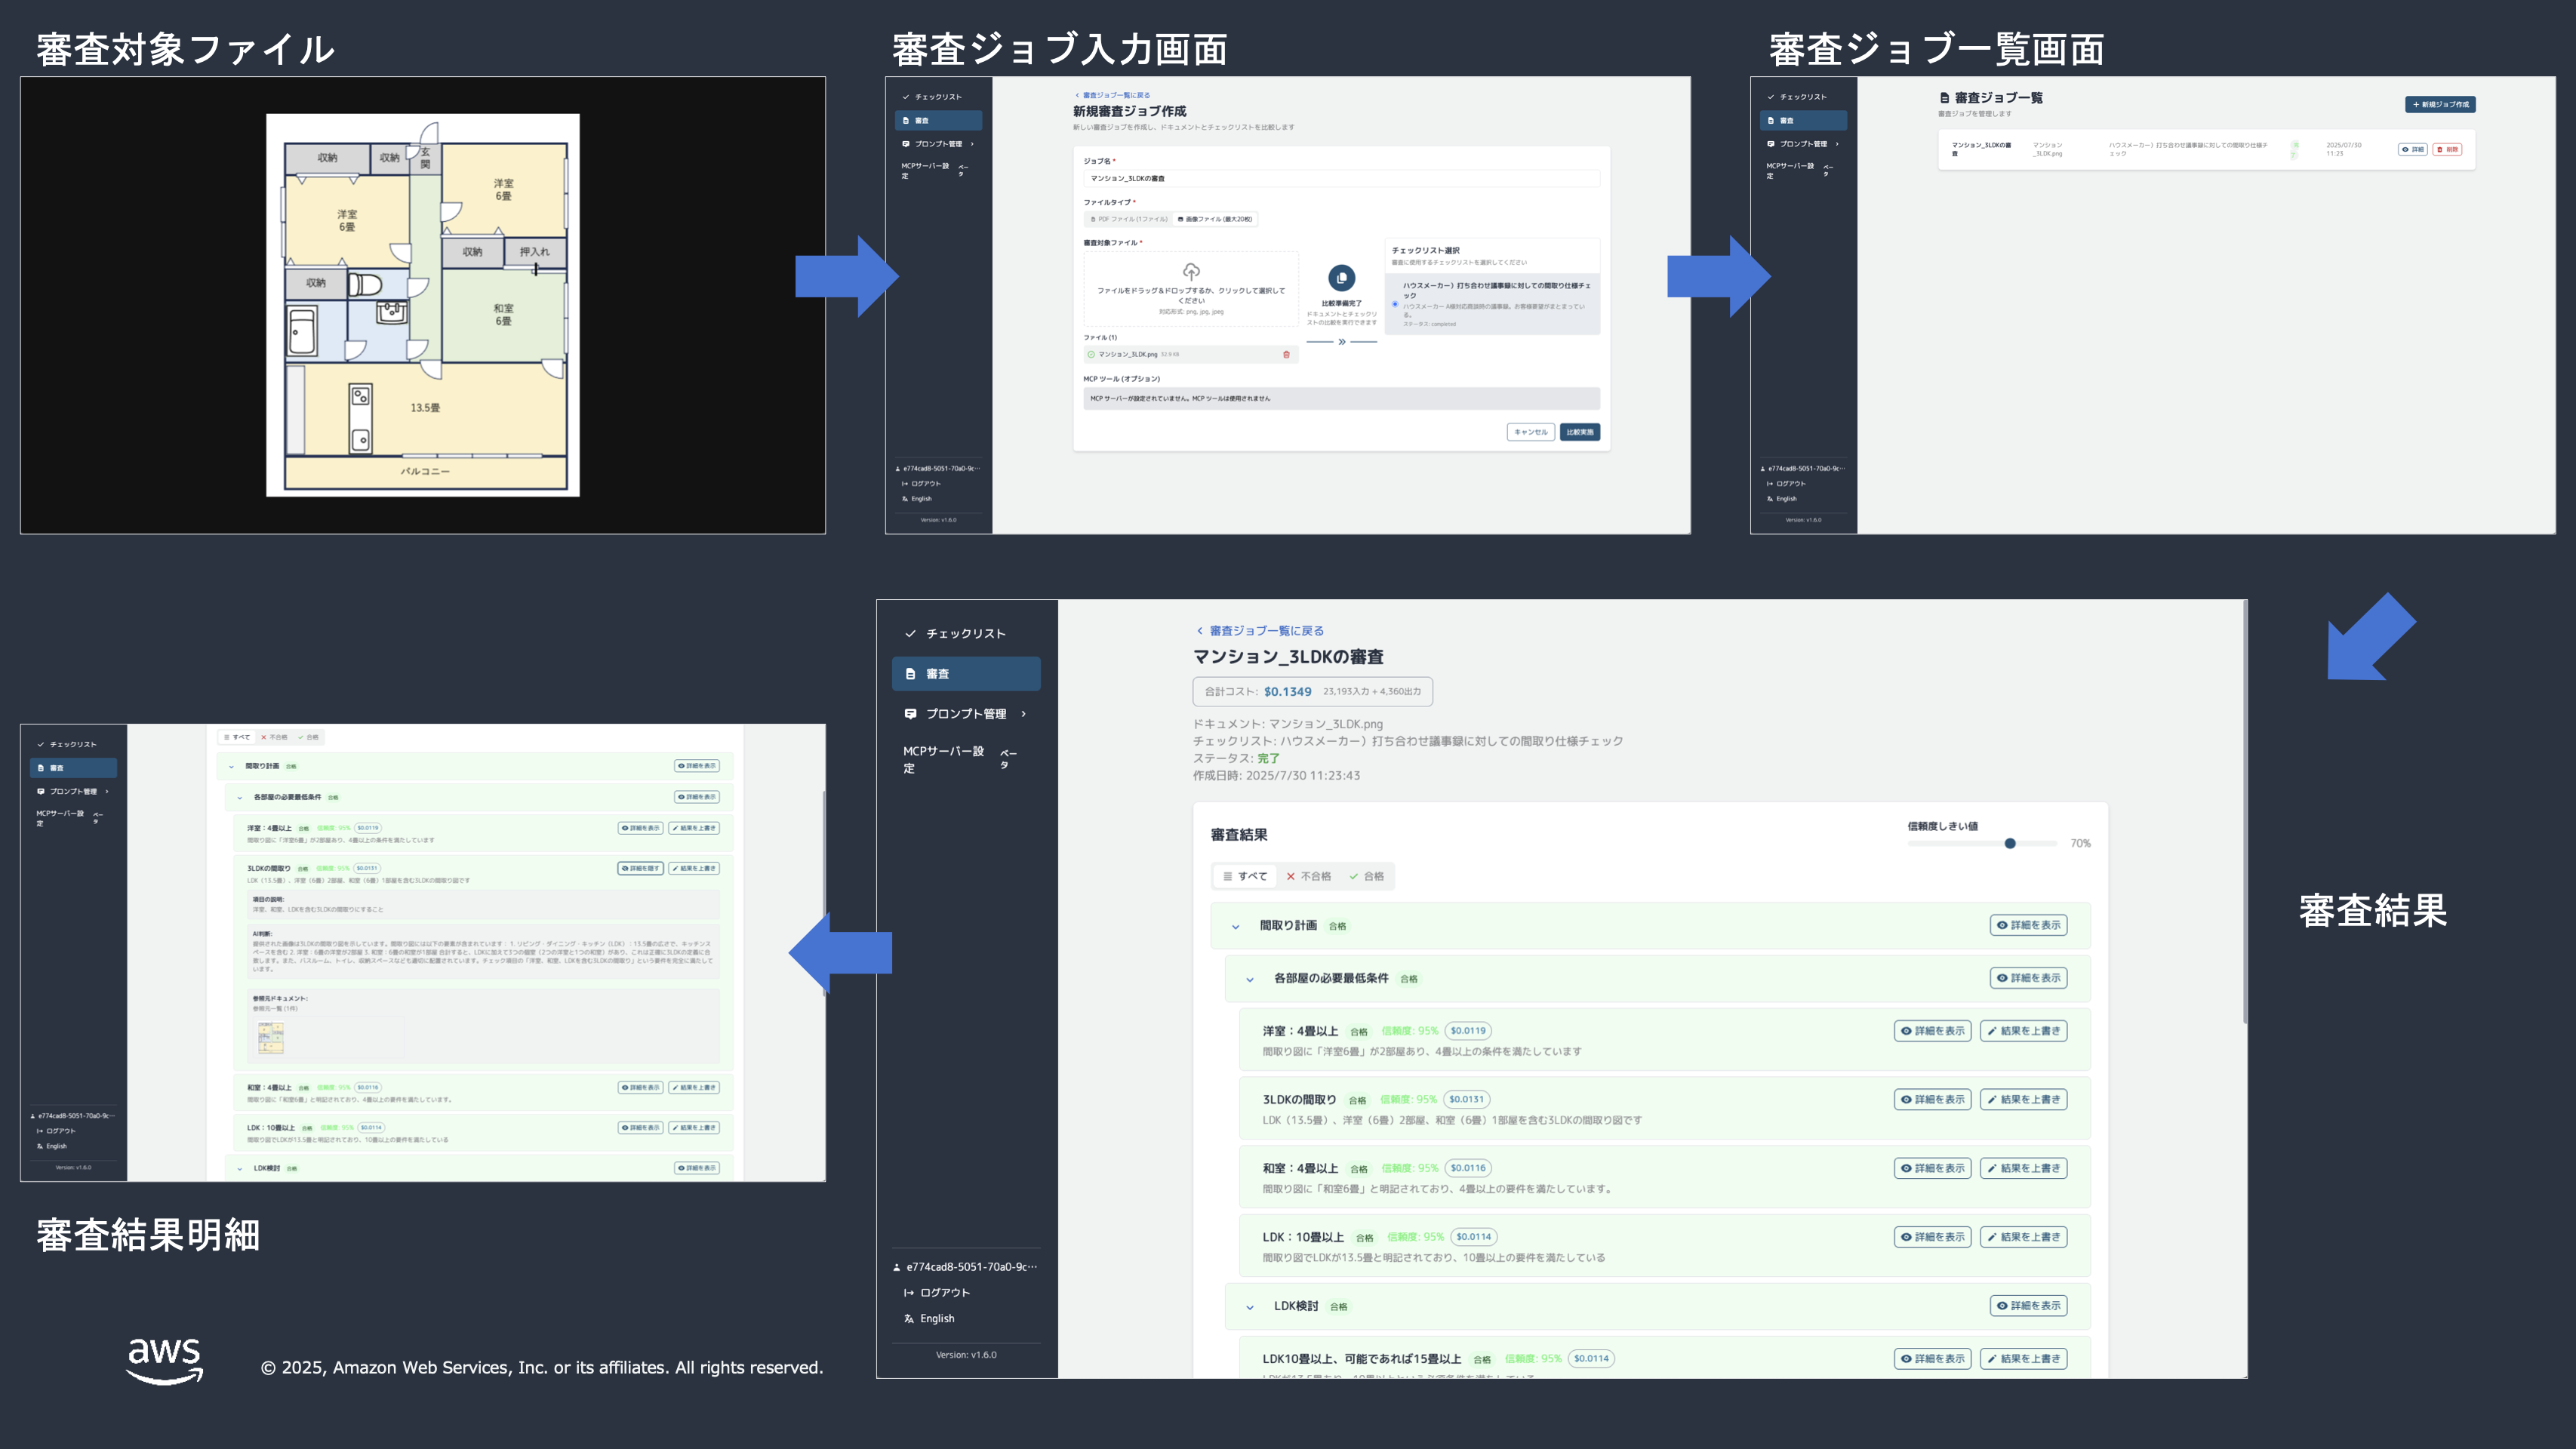The width and height of the screenshot is (2576, 1449).
Task: Collapse 間取り計画 section under the 審査結果 heading
Action: 1236,926
